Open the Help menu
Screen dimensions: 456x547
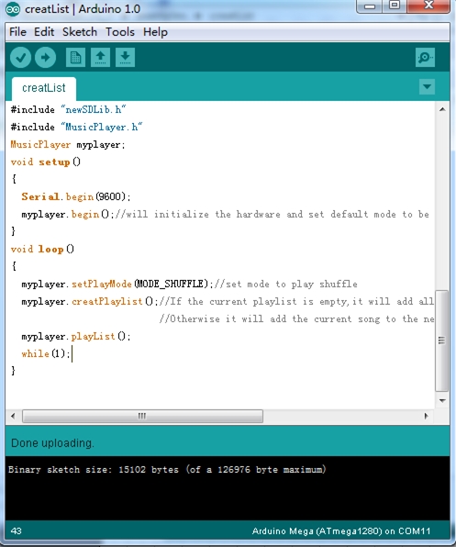pyautogui.click(x=155, y=32)
